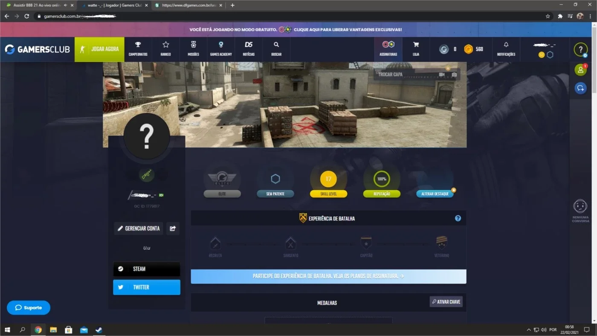Click the Gamers Club logo
This screenshot has height=336, width=597.
tap(37, 49)
